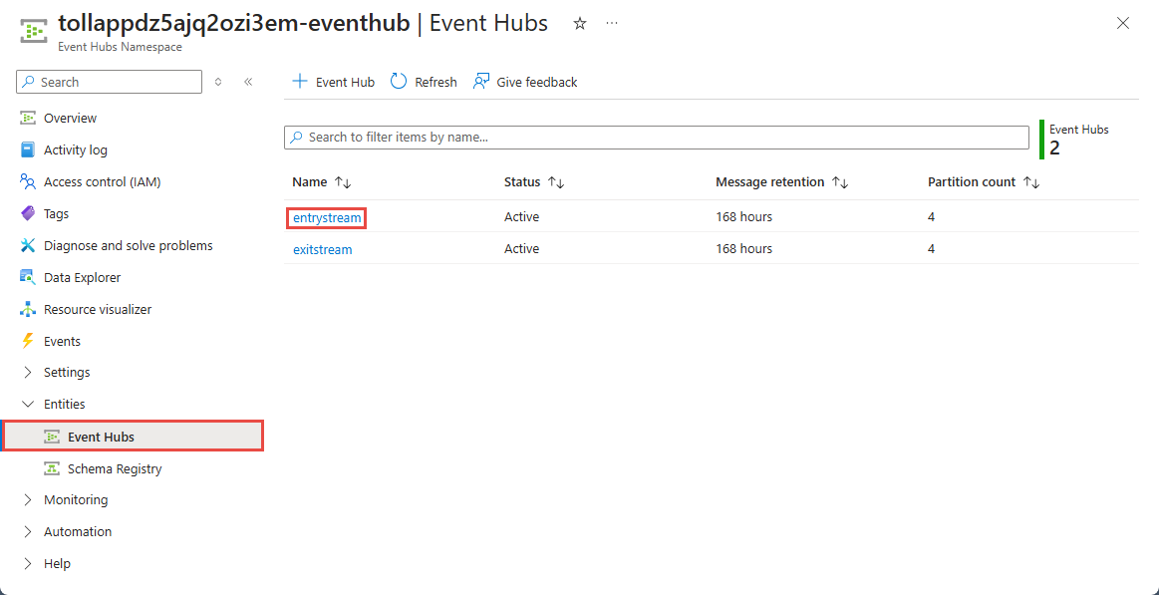Open Resource visualizer

click(98, 309)
